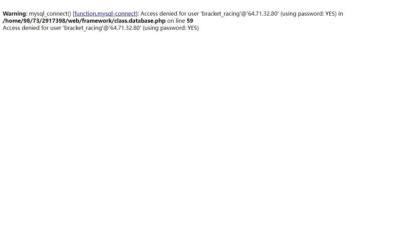The height and width of the screenshot is (251, 407).
Task: Click "(using password: YES)" ending the last line
Action: tap(171, 28)
